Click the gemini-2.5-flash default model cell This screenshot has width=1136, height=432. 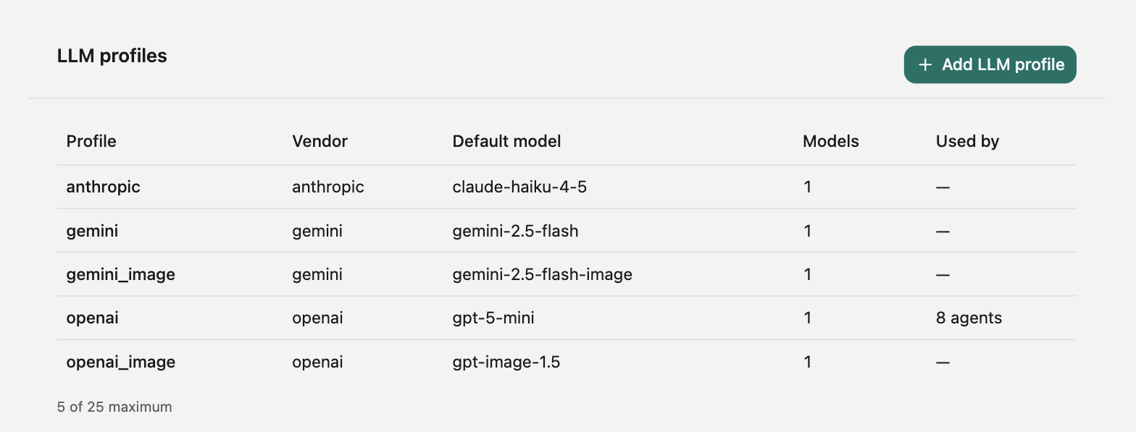pyautogui.click(x=515, y=231)
